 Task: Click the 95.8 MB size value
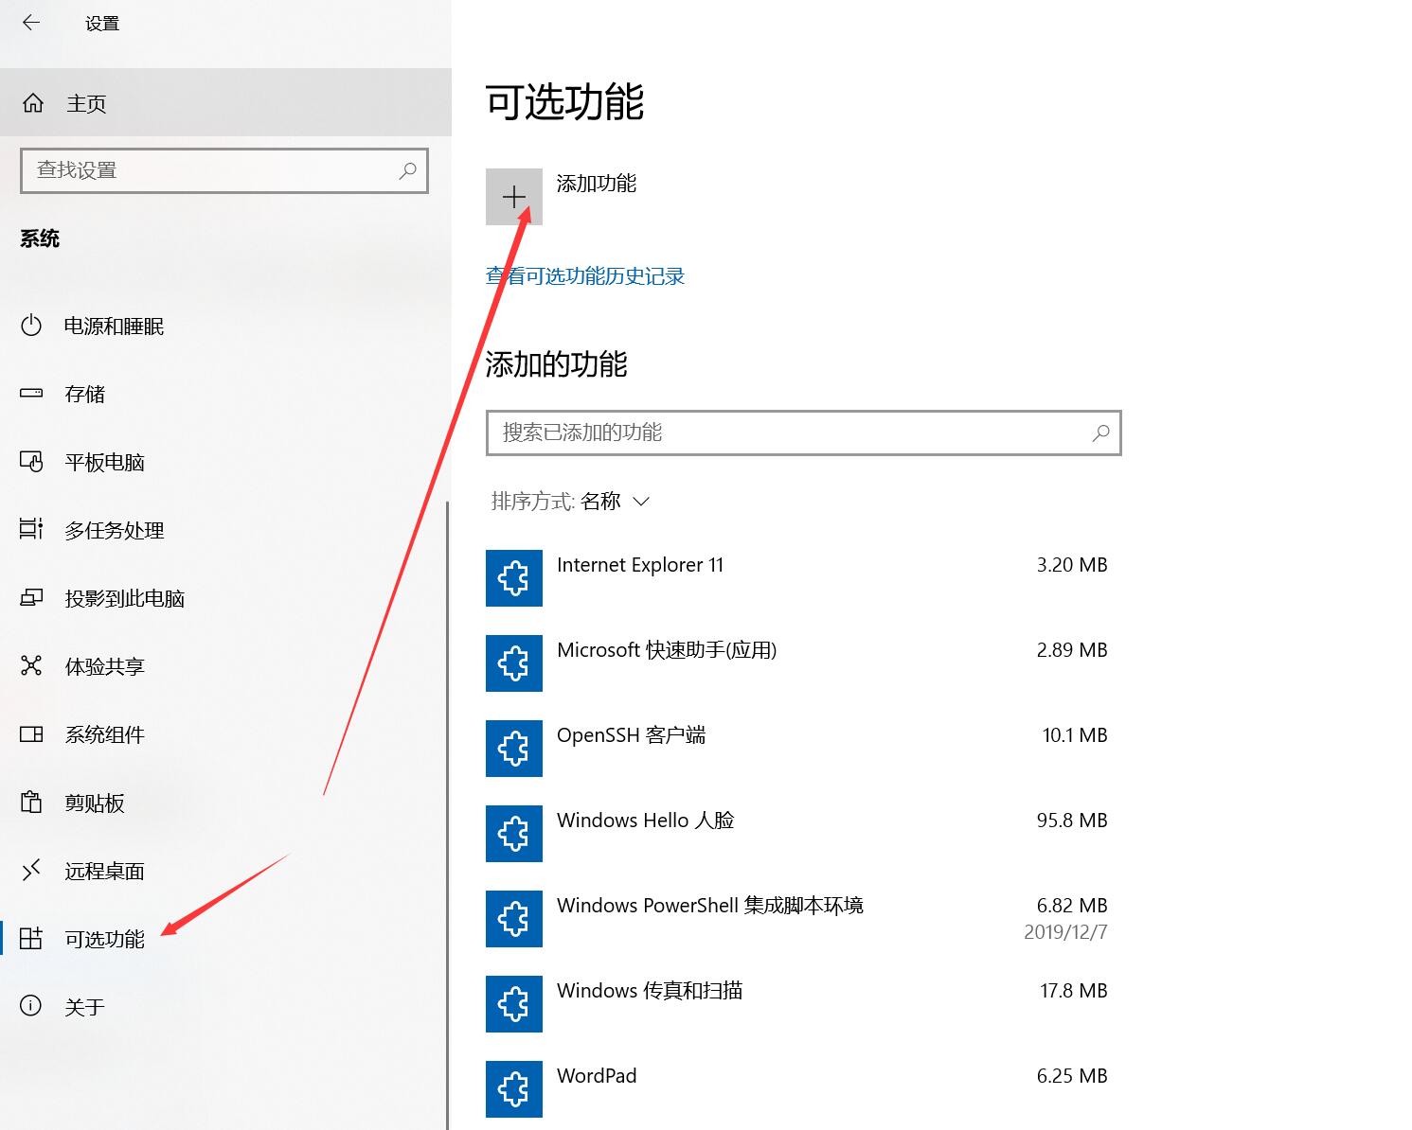coord(1072,821)
